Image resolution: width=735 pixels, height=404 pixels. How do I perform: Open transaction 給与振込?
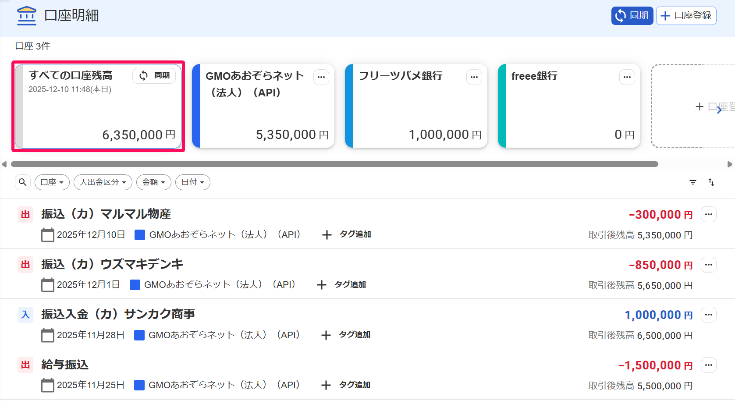65,365
